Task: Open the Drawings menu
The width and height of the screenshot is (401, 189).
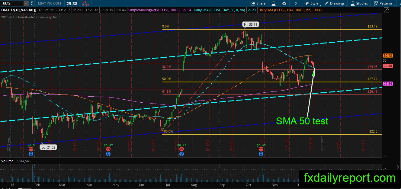Action: pos(335,3)
